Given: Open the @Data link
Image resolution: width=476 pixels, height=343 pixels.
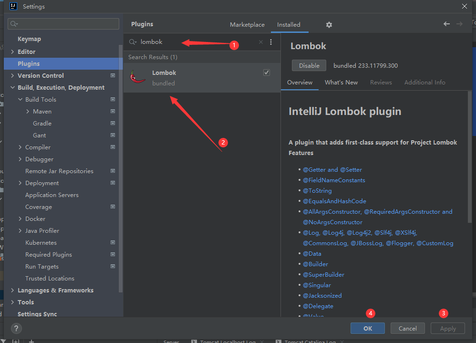Looking at the screenshot, I should click(312, 253).
